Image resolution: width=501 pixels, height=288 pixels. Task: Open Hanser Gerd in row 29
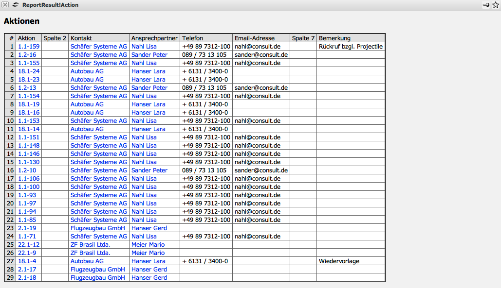149,278
